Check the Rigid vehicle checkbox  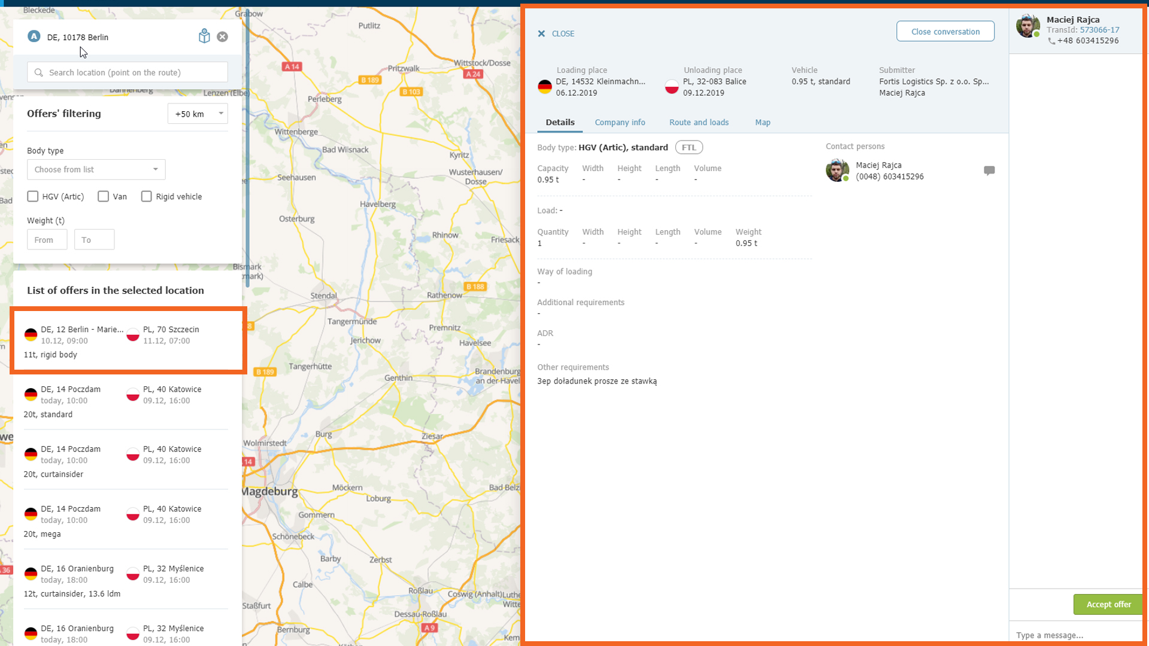[x=147, y=196]
